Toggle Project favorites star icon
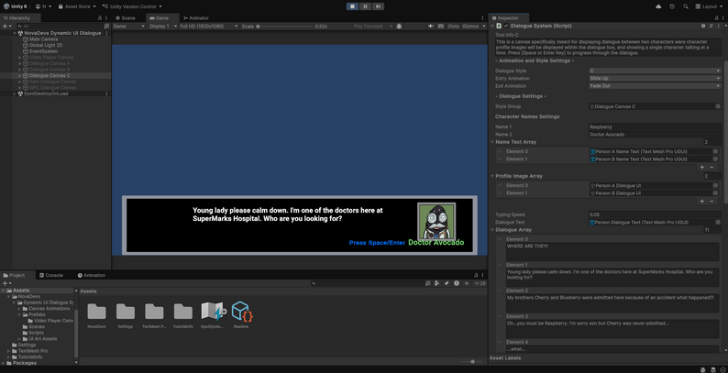 pyautogui.click(x=467, y=283)
